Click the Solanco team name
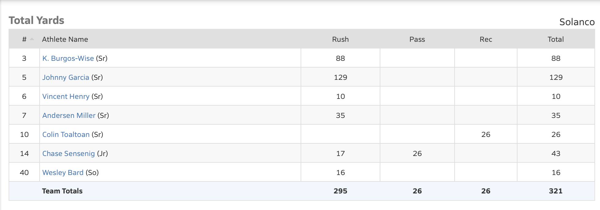 pyautogui.click(x=577, y=22)
